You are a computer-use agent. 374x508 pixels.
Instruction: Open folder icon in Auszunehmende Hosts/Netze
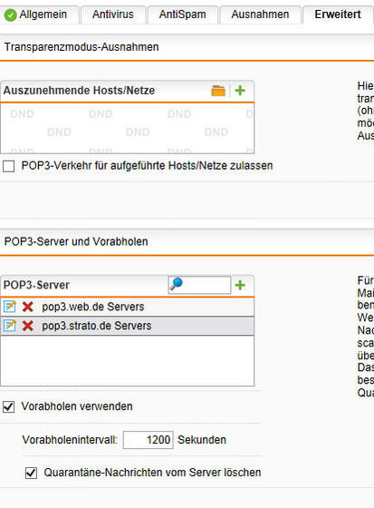pyautogui.click(x=218, y=91)
